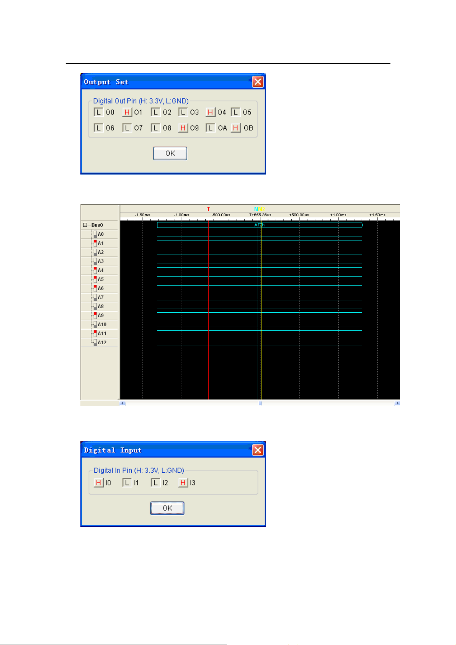Viewport: 456px width, 645px height.
Task: Collapse the Bus0 tree node
Action: tap(85, 225)
